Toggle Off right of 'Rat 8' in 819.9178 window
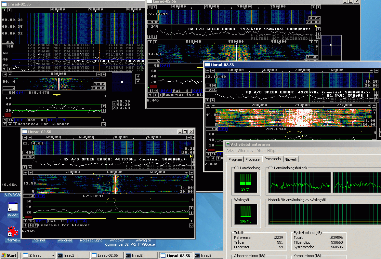The width and height of the screenshot is (381, 259). (x=52, y=120)
